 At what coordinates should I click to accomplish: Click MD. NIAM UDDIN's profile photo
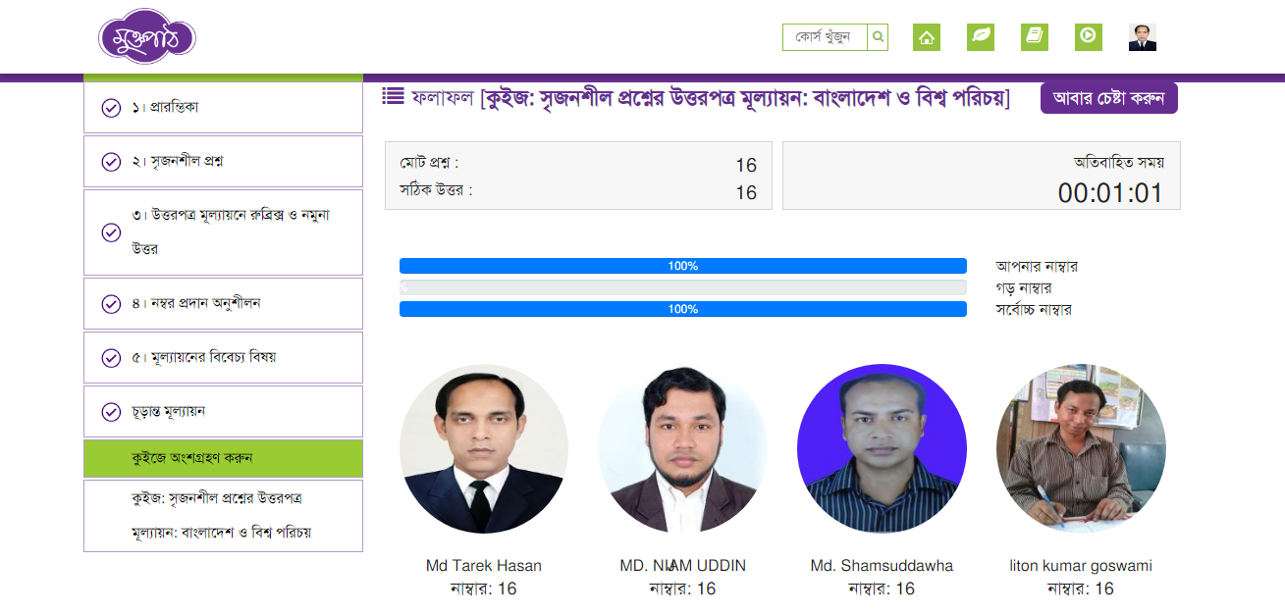pyautogui.click(x=683, y=449)
